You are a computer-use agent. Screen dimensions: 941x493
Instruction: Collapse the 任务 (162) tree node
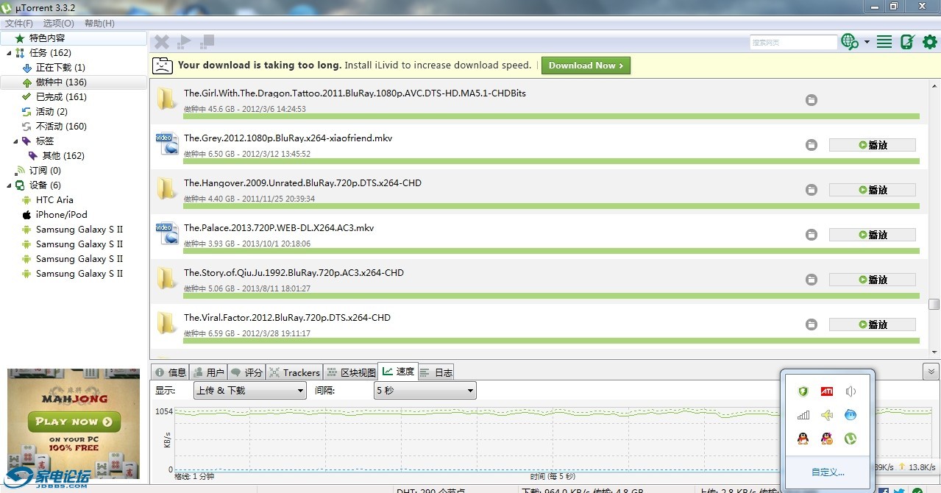tap(8, 53)
